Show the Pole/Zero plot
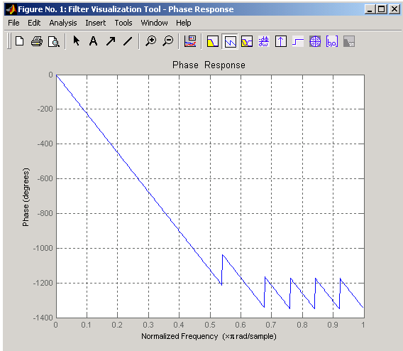Viewport: 403px width, 351px height. coord(315,41)
